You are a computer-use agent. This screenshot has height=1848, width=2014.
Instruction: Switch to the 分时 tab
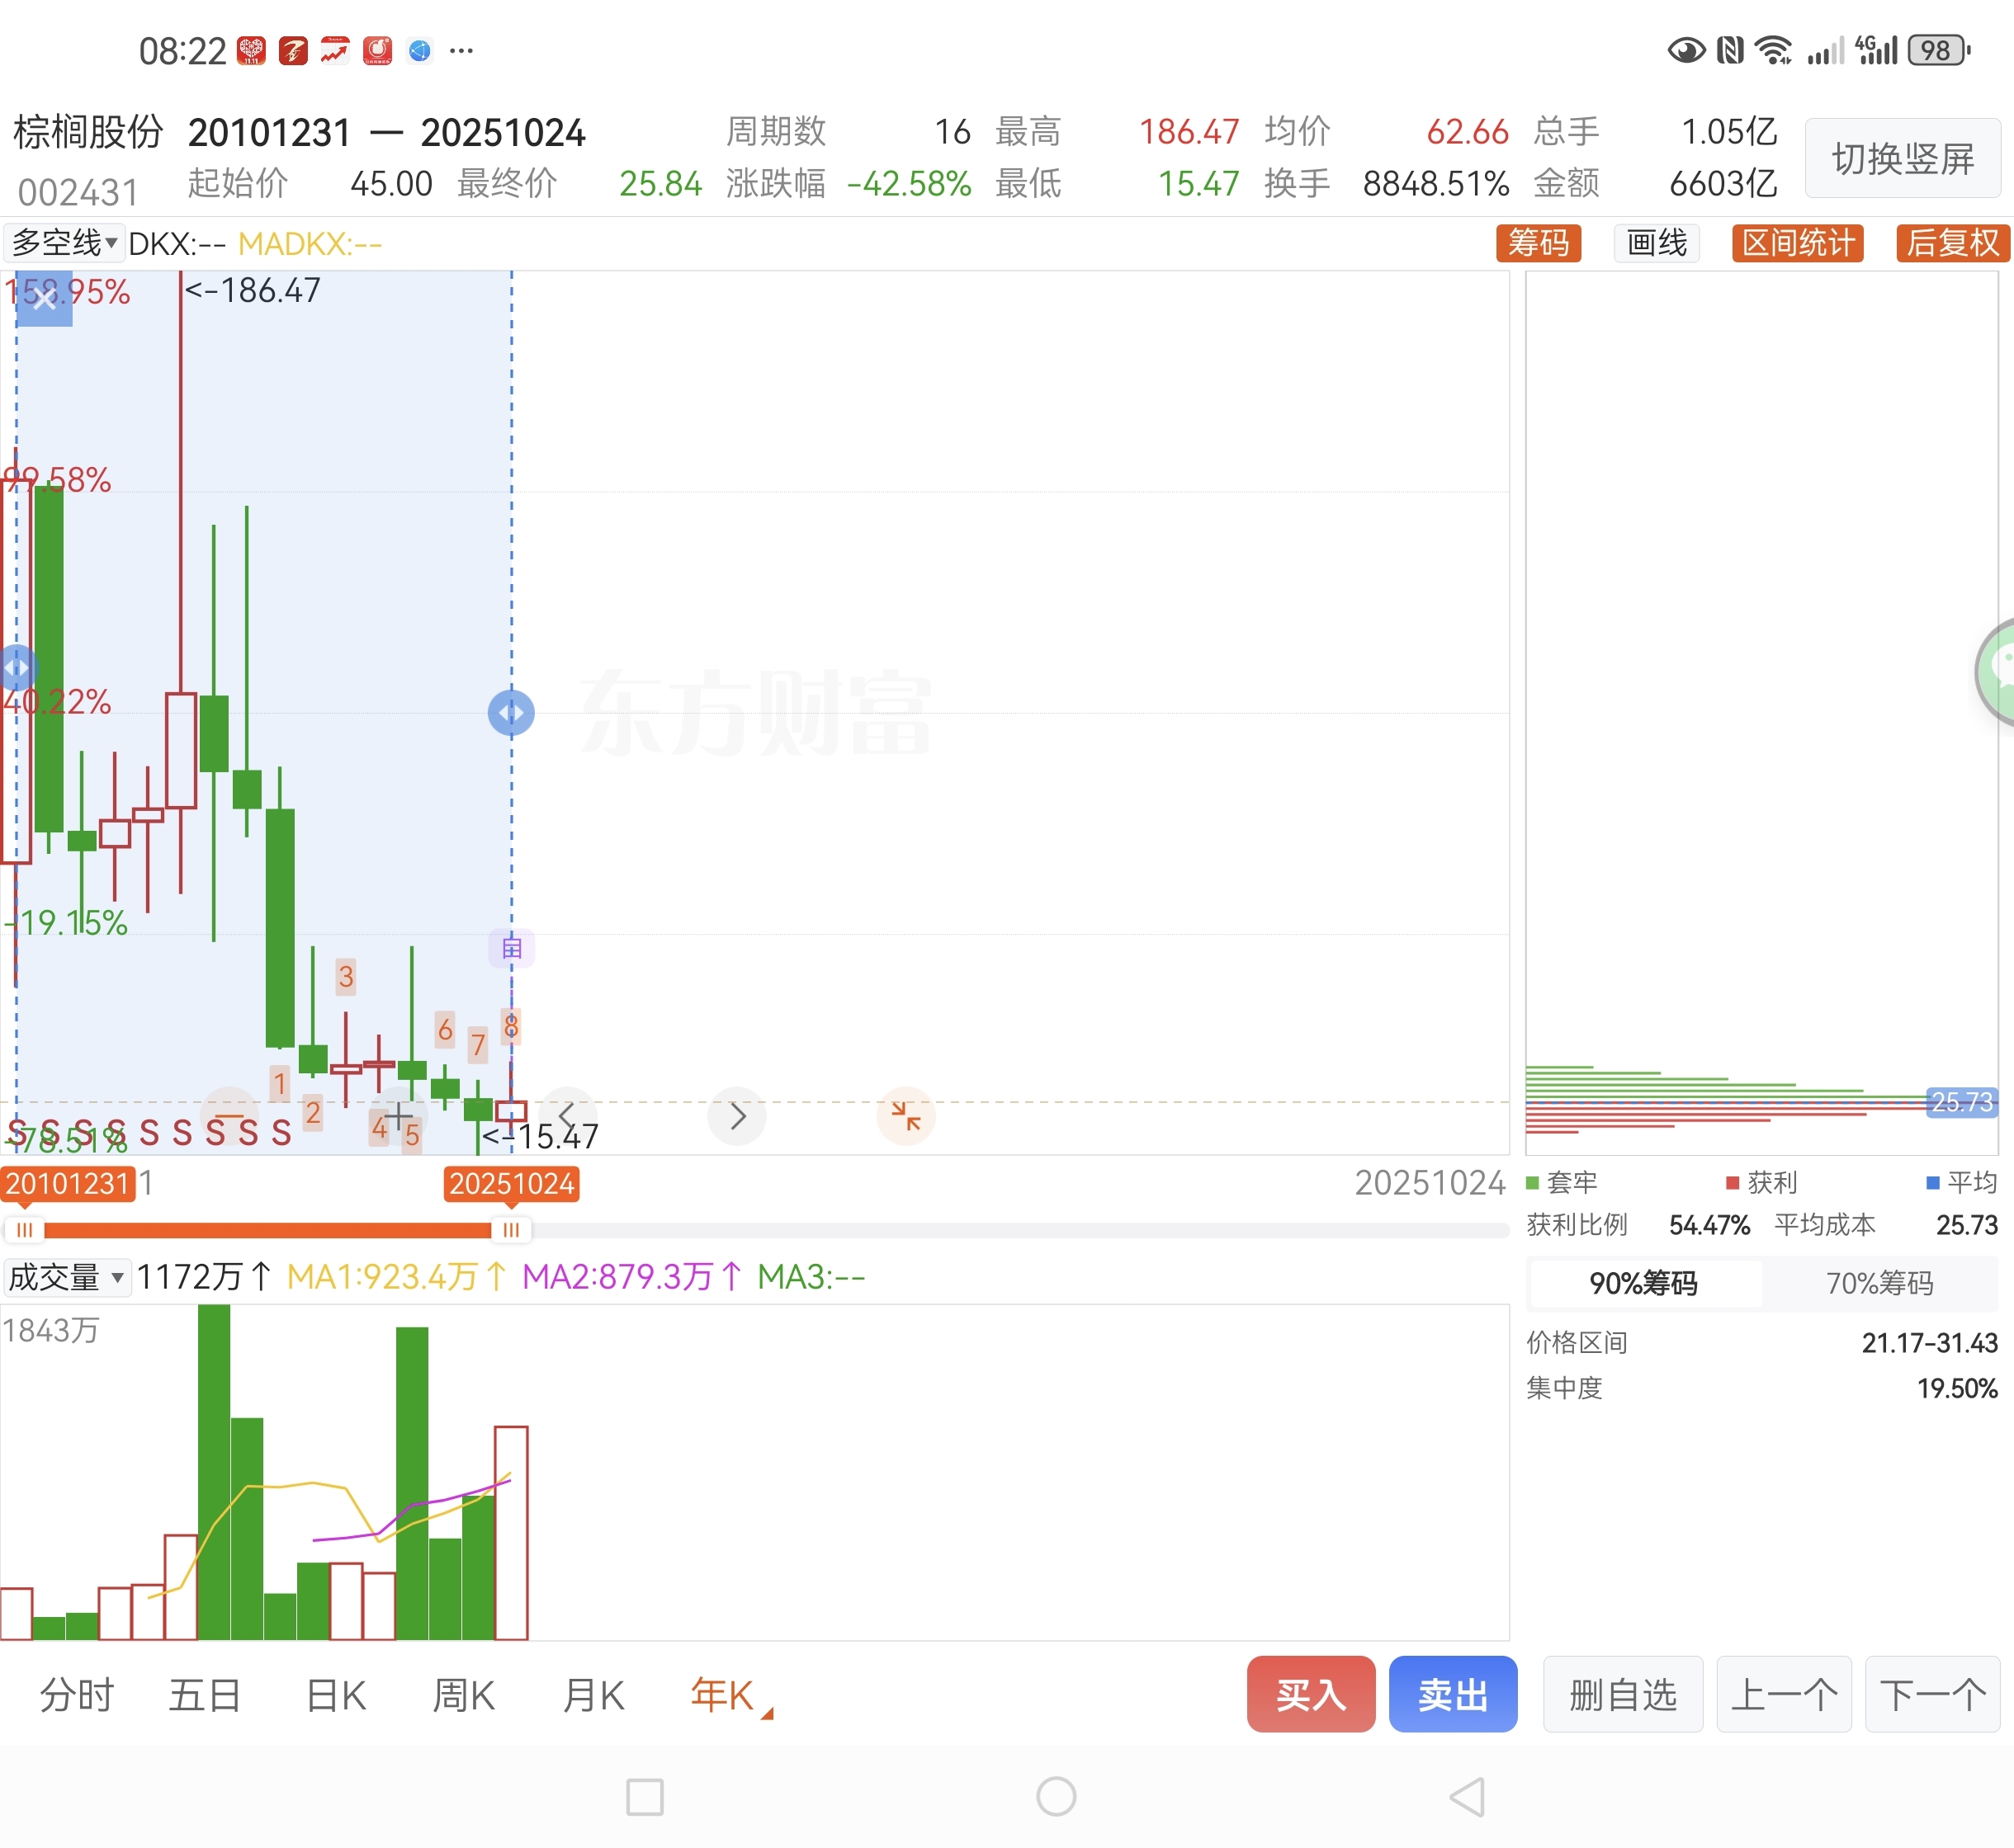77,1696
